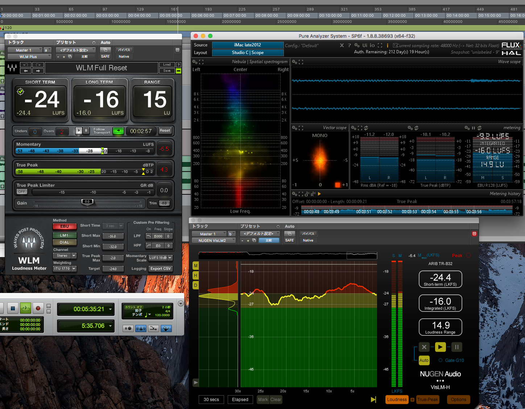This screenshot has width=525, height=409.
Task: Click the io icon in Pure Analyzer toolbar
Action: pyautogui.click(x=372, y=45)
